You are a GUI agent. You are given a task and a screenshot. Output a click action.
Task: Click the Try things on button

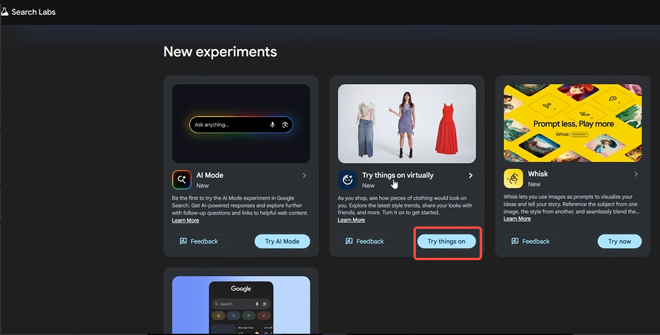447,241
